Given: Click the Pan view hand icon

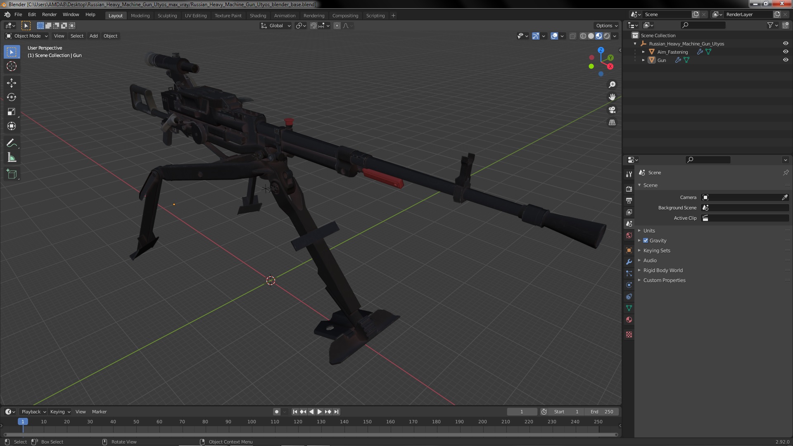Looking at the screenshot, I should point(612,97).
